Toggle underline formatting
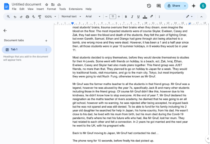This screenshot has width=210, height=144. [138, 17]
